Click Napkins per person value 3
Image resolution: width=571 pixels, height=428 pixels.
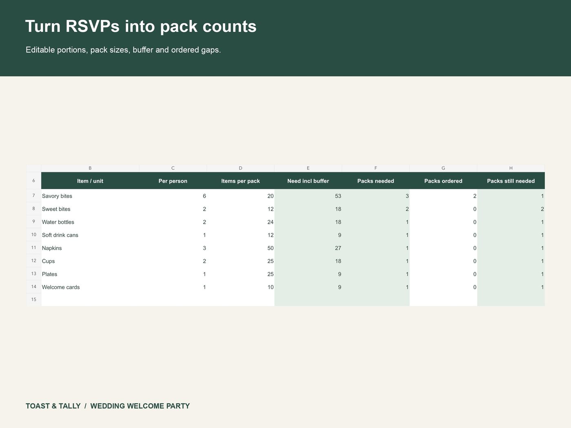[x=173, y=248]
